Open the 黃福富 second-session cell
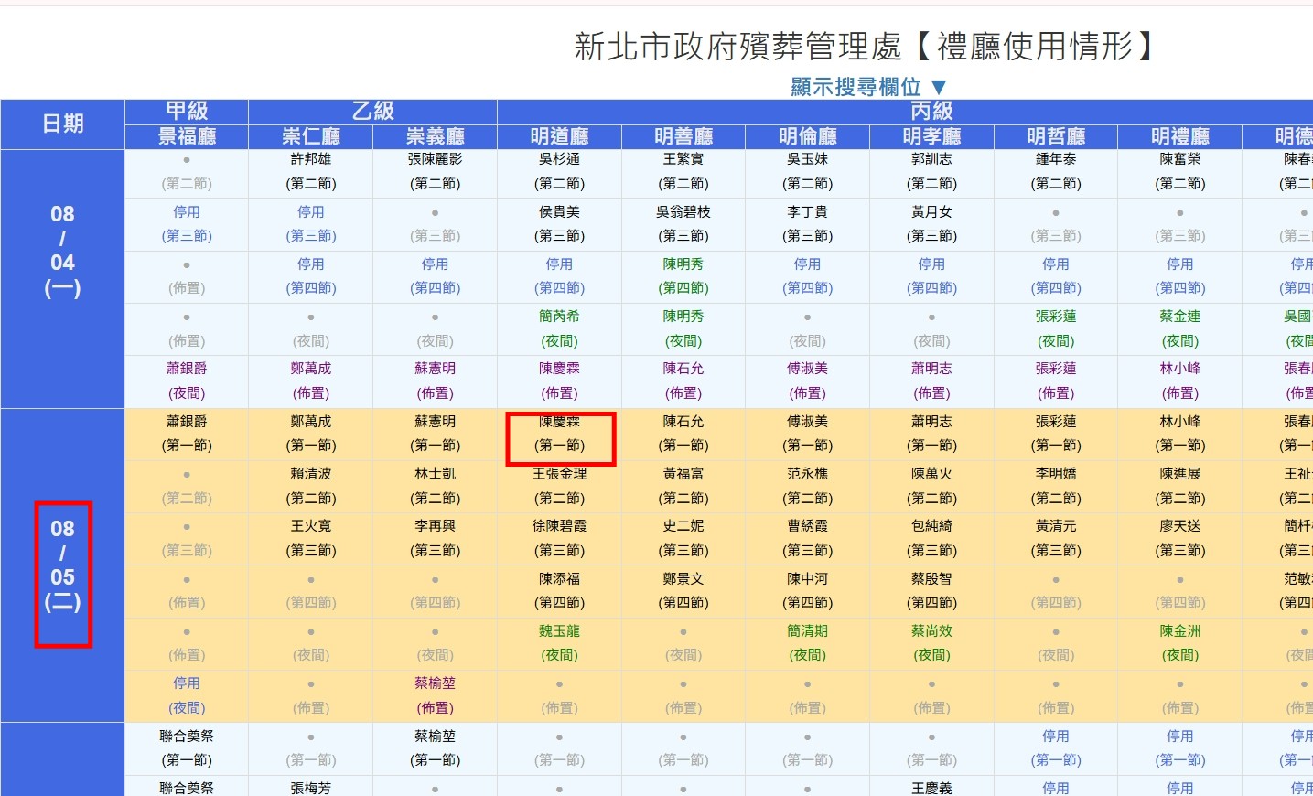The image size is (1313, 796). tap(683, 486)
